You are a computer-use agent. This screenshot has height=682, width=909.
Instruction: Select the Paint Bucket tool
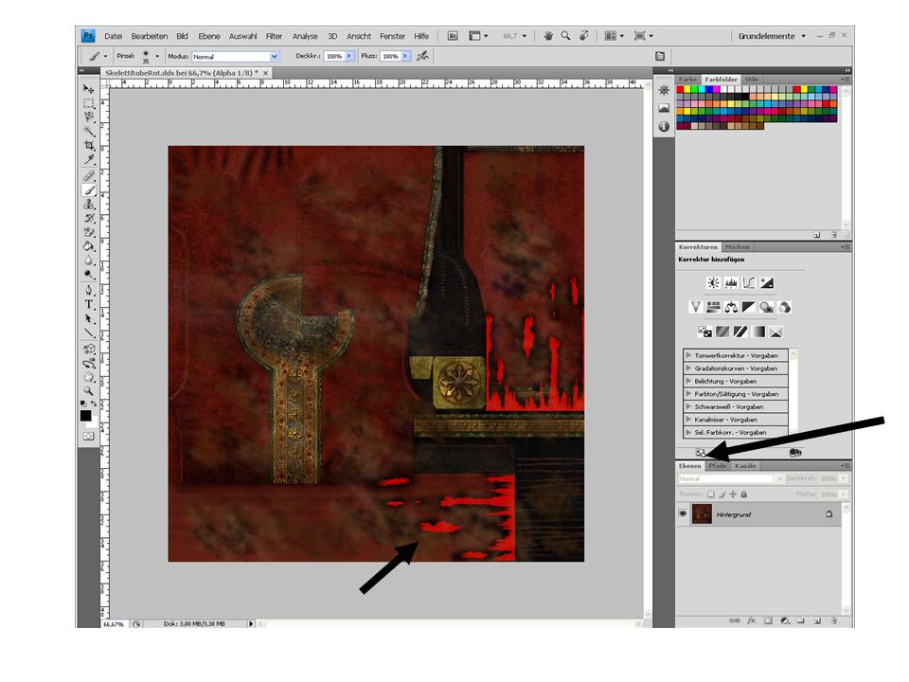(x=88, y=246)
